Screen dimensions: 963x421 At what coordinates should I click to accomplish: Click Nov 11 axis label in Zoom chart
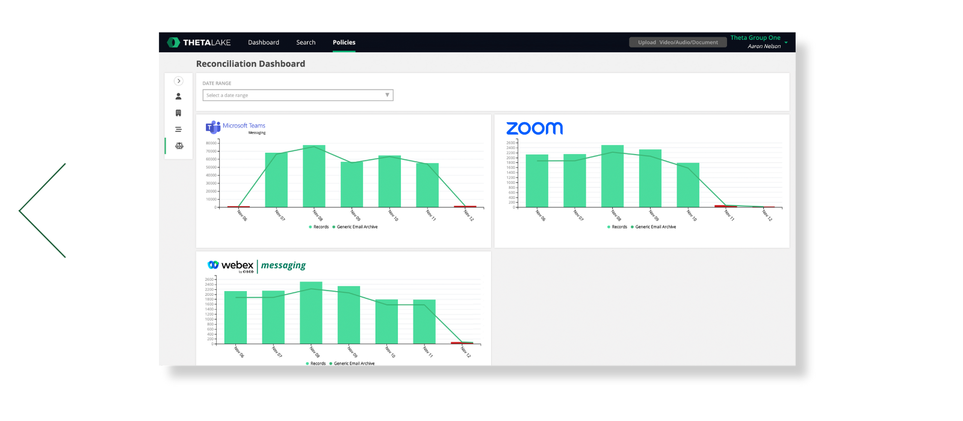click(x=729, y=215)
